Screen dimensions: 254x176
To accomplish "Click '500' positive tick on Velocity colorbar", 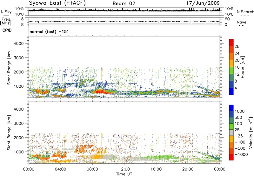I will pos(238,118).
